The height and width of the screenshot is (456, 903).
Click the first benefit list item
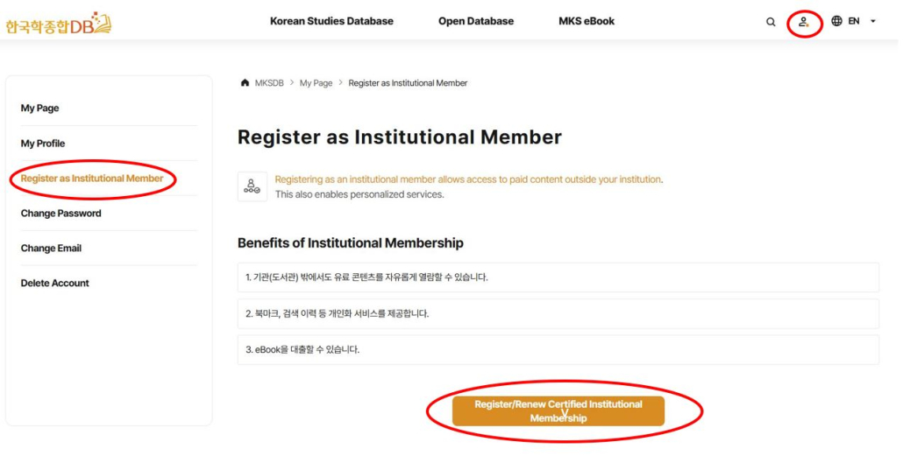(x=558, y=277)
